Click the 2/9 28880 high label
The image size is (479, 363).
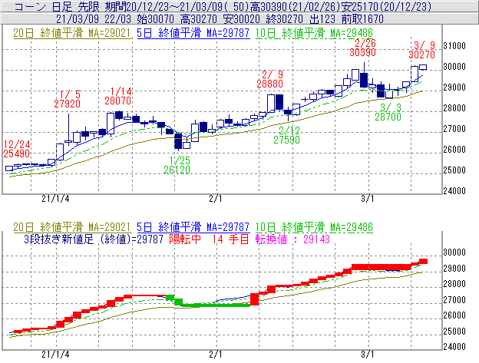pos(270,79)
